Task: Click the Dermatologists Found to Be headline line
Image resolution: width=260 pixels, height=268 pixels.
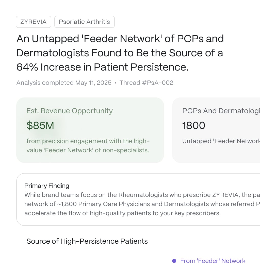Action: (x=120, y=53)
